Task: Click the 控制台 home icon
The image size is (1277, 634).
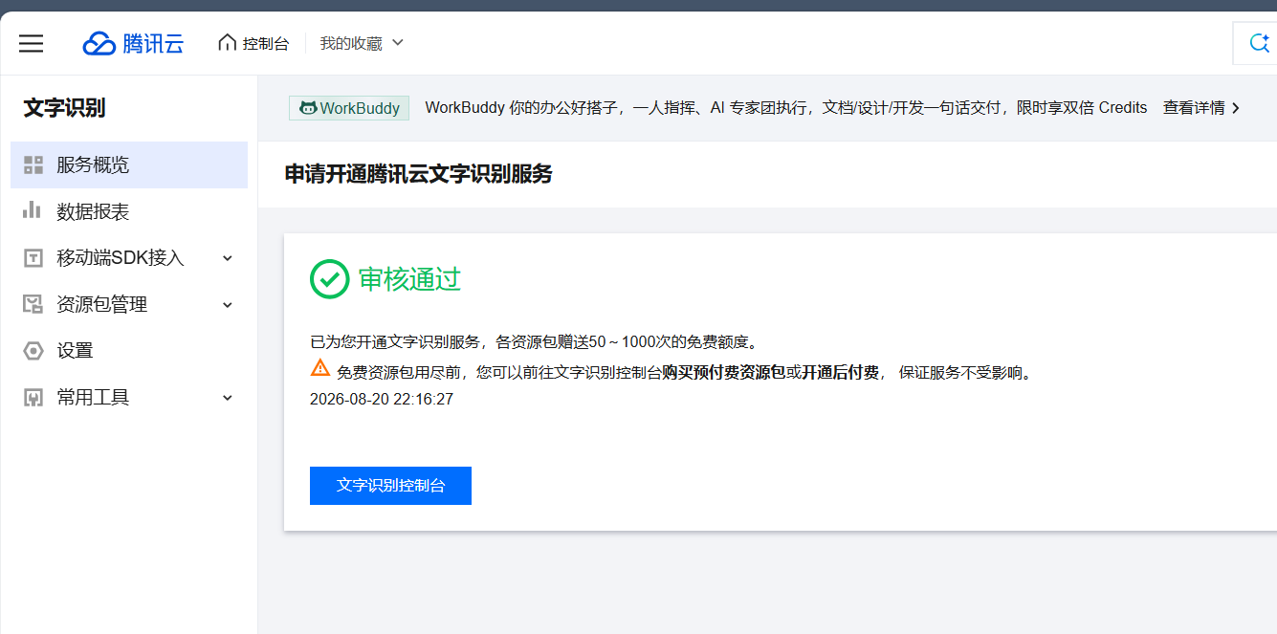Action: point(227,42)
